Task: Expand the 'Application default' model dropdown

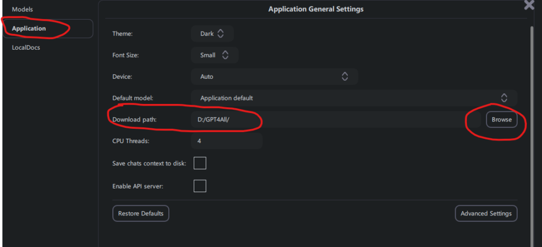Action: pos(354,98)
